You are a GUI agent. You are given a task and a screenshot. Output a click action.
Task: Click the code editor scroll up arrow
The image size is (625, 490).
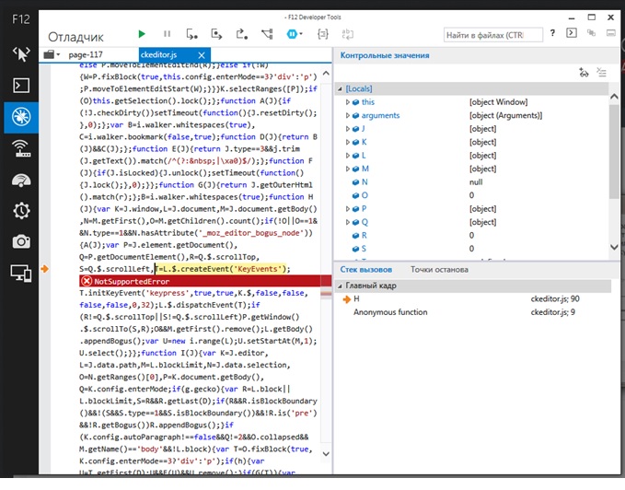click(326, 74)
